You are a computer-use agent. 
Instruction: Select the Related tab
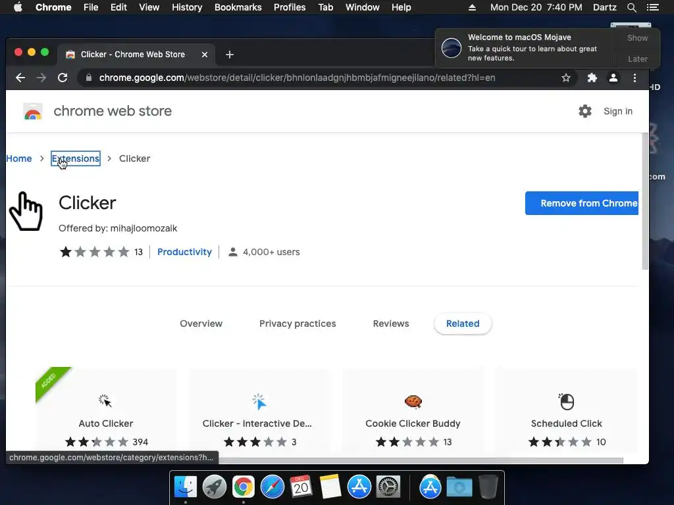463,324
